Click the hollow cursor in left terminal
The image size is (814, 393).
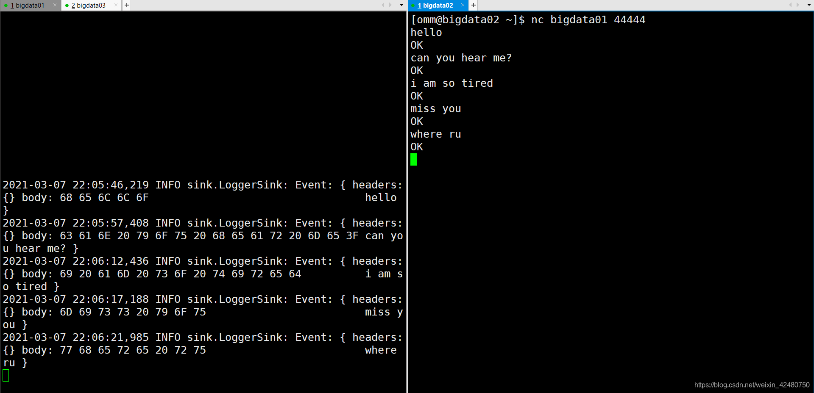coord(6,375)
